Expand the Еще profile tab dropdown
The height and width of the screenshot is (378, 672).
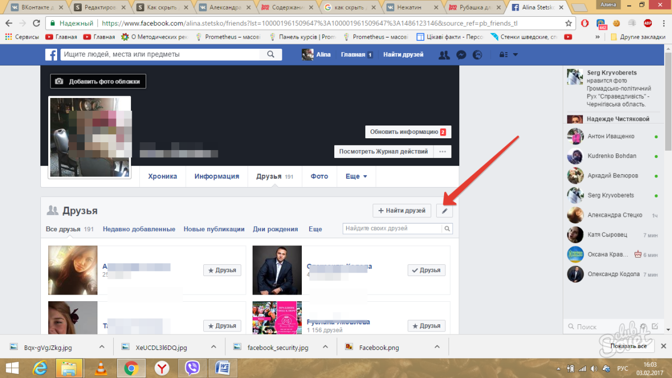[x=357, y=176]
